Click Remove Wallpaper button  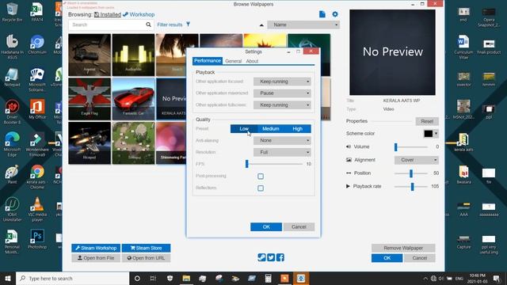point(403,248)
